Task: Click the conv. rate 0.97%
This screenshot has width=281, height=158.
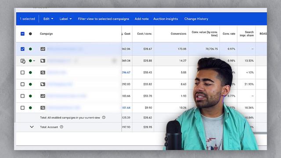Action: coord(231,49)
